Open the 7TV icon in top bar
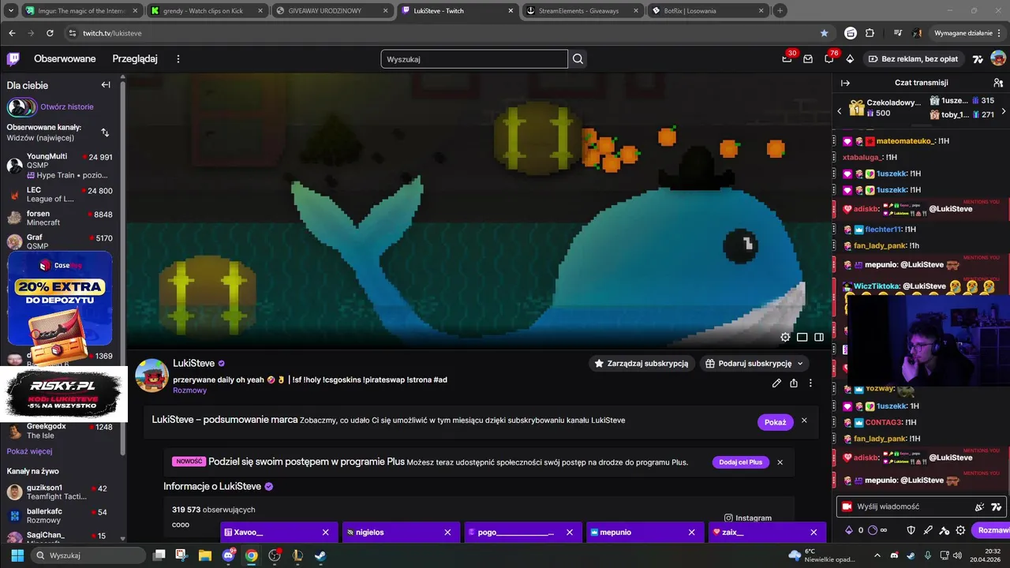The image size is (1010, 568). point(978,58)
